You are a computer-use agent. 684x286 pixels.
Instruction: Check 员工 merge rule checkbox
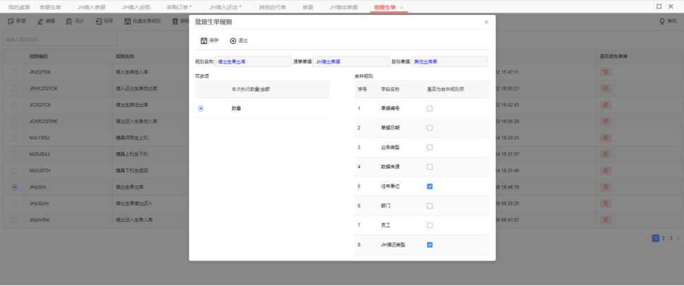pos(430,225)
